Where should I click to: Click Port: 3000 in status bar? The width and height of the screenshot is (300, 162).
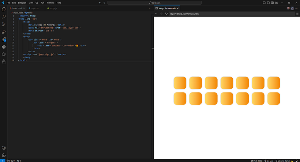pyautogui.click(x=256, y=161)
